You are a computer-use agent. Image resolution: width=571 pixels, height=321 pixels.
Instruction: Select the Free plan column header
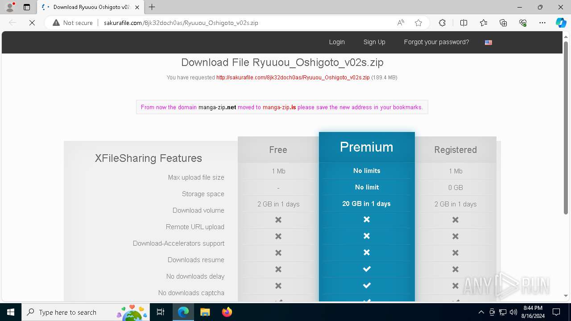tap(278, 150)
